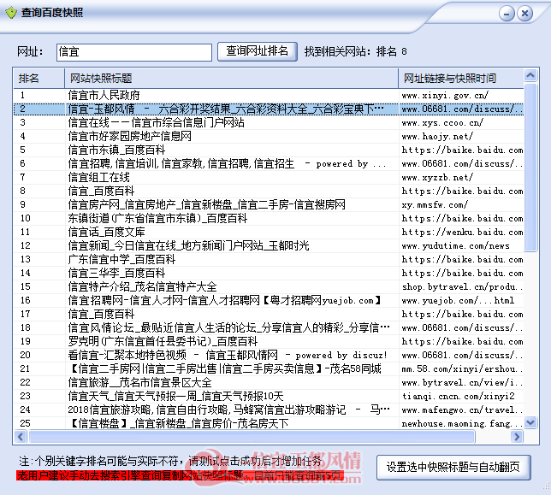The image size is (551, 495).
Task: Select row 信宜特产介绍_茂名信宜特产大全
Action: 269,286
